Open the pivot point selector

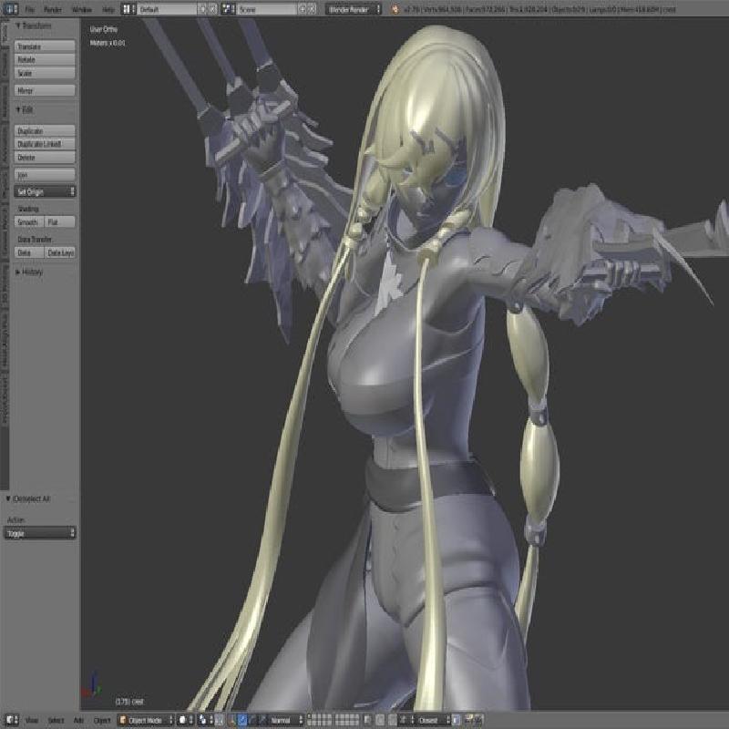[205, 720]
